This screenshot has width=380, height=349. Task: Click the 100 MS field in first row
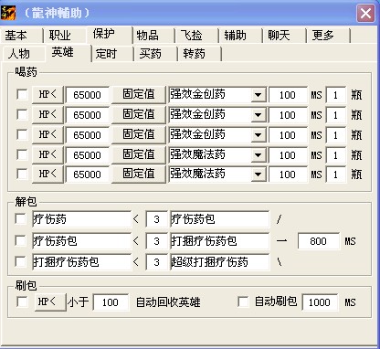tap(288, 95)
